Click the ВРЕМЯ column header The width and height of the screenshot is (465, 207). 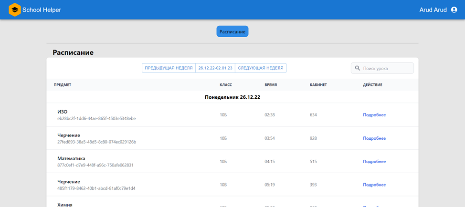[271, 85]
